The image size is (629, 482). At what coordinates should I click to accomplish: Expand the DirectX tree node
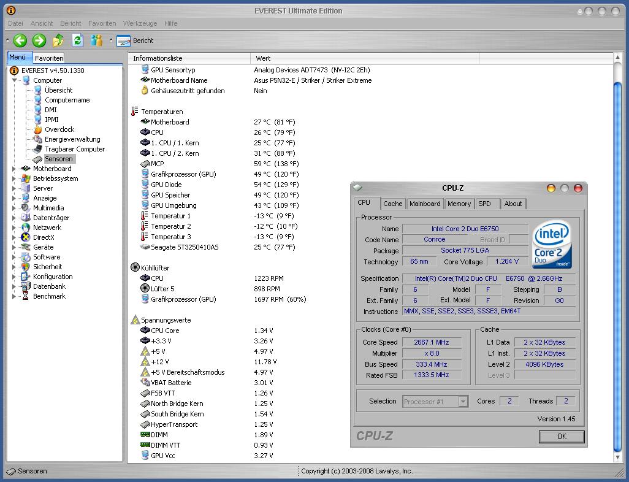coord(15,237)
